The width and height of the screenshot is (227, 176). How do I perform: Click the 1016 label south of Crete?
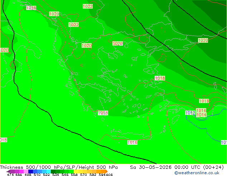[x=132, y=142]
